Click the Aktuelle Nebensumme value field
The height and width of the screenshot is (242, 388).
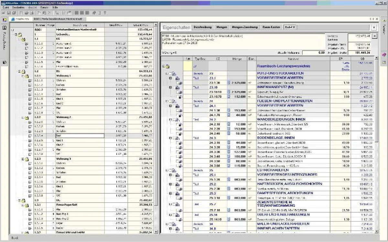pyautogui.click(x=314, y=53)
